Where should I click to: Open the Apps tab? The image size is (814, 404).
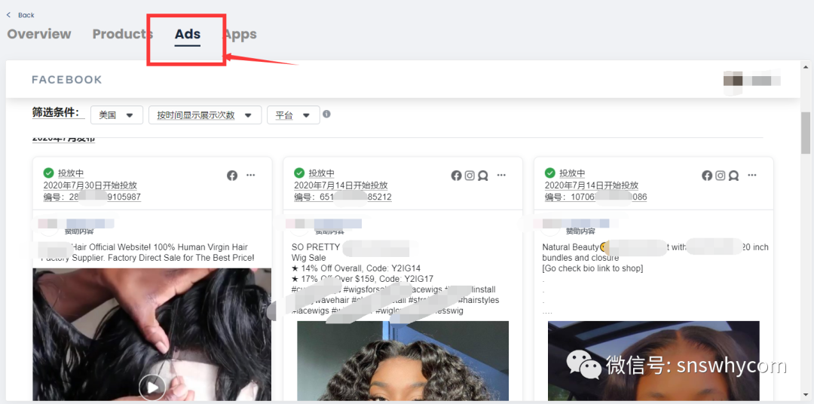pos(240,34)
